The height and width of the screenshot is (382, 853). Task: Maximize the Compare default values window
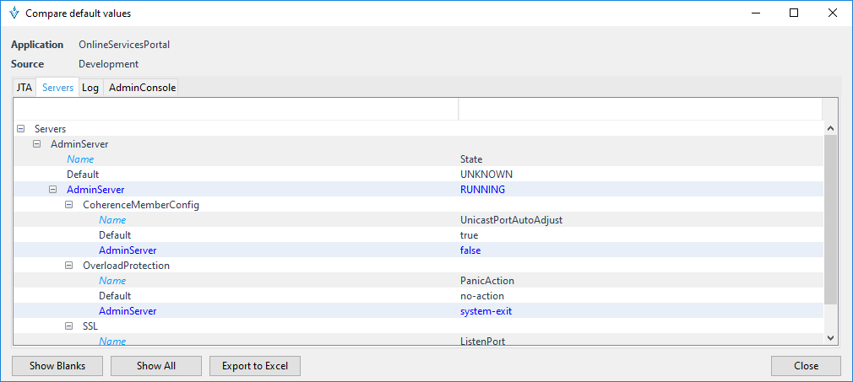click(794, 13)
